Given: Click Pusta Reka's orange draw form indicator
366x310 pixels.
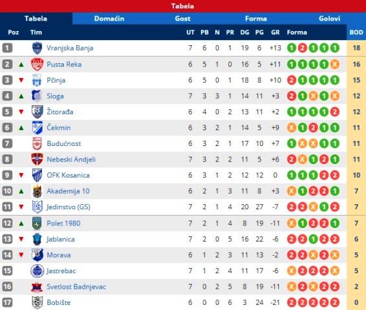Looking at the screenshot, I should (335, 65).
